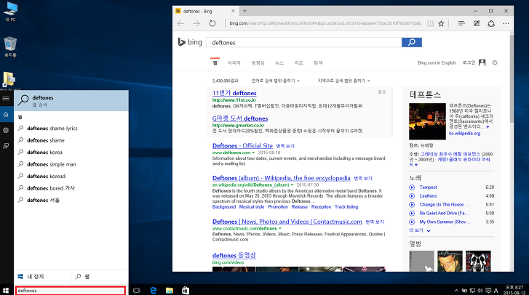This screenshot has height=295, width=529.
Task: Open Deftones band photo thumbnail
Action: point(427,121)
